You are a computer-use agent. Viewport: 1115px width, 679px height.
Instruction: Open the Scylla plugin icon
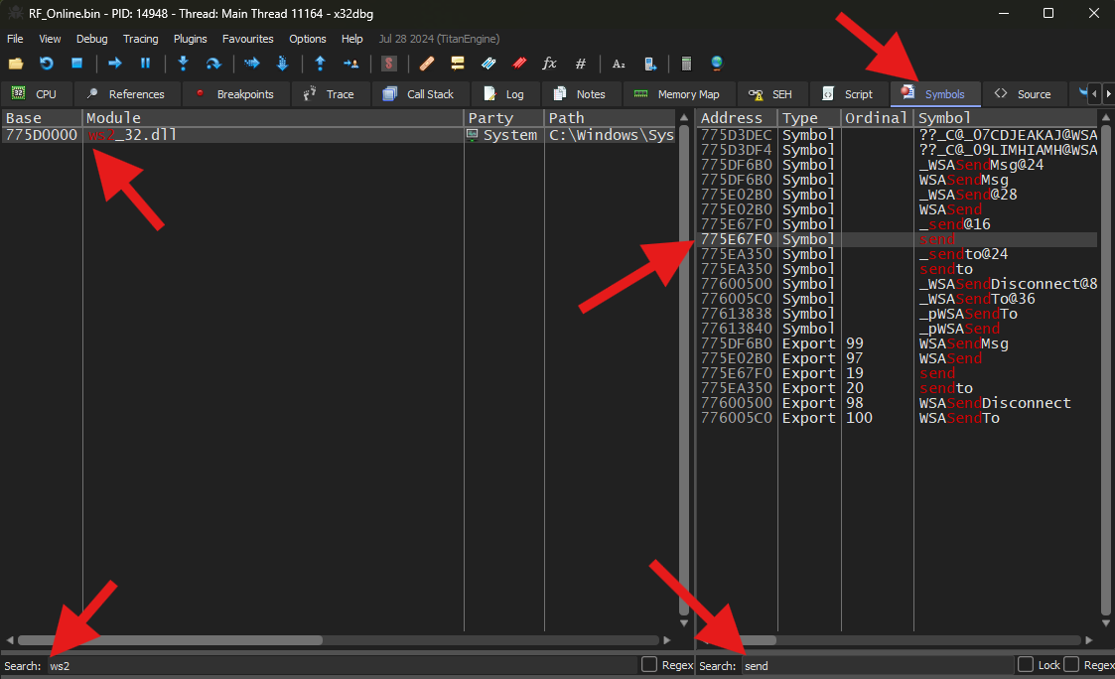388,64
